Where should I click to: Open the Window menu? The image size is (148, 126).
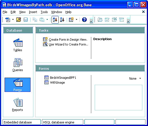tap(56, 12)
